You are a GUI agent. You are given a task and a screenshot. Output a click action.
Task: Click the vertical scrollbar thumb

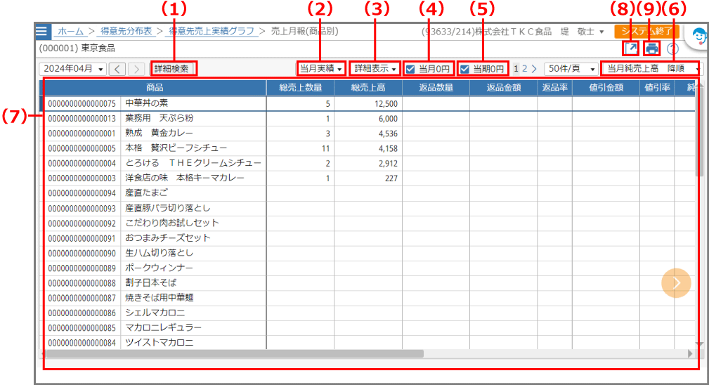(x=699, y=131)
